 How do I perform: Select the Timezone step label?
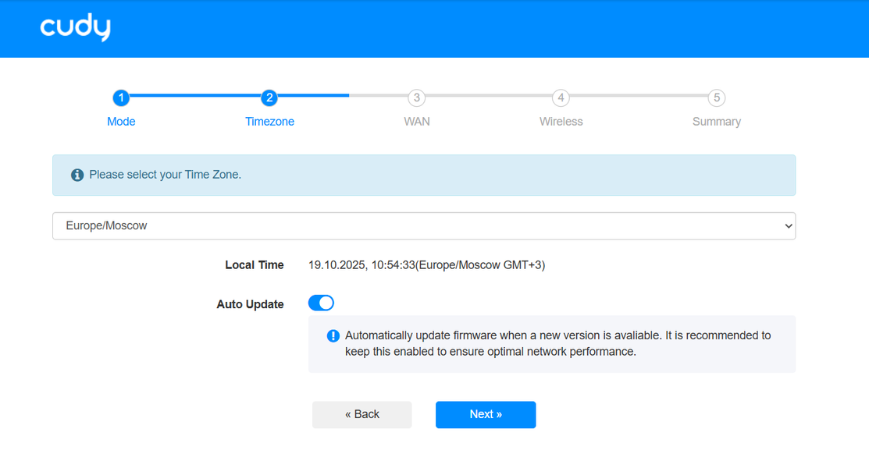(x=269, y=122)
